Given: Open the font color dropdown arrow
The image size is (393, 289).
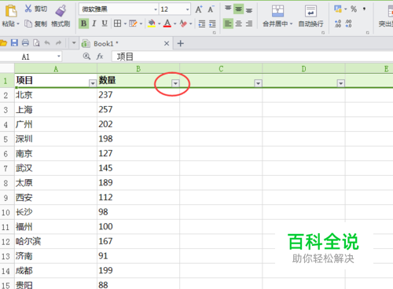Looking at the screenshot, I should click(174, 24).
